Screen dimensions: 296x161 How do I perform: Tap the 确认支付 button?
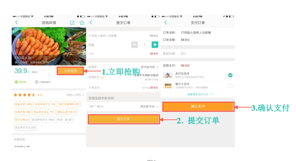tap(198, 106)
